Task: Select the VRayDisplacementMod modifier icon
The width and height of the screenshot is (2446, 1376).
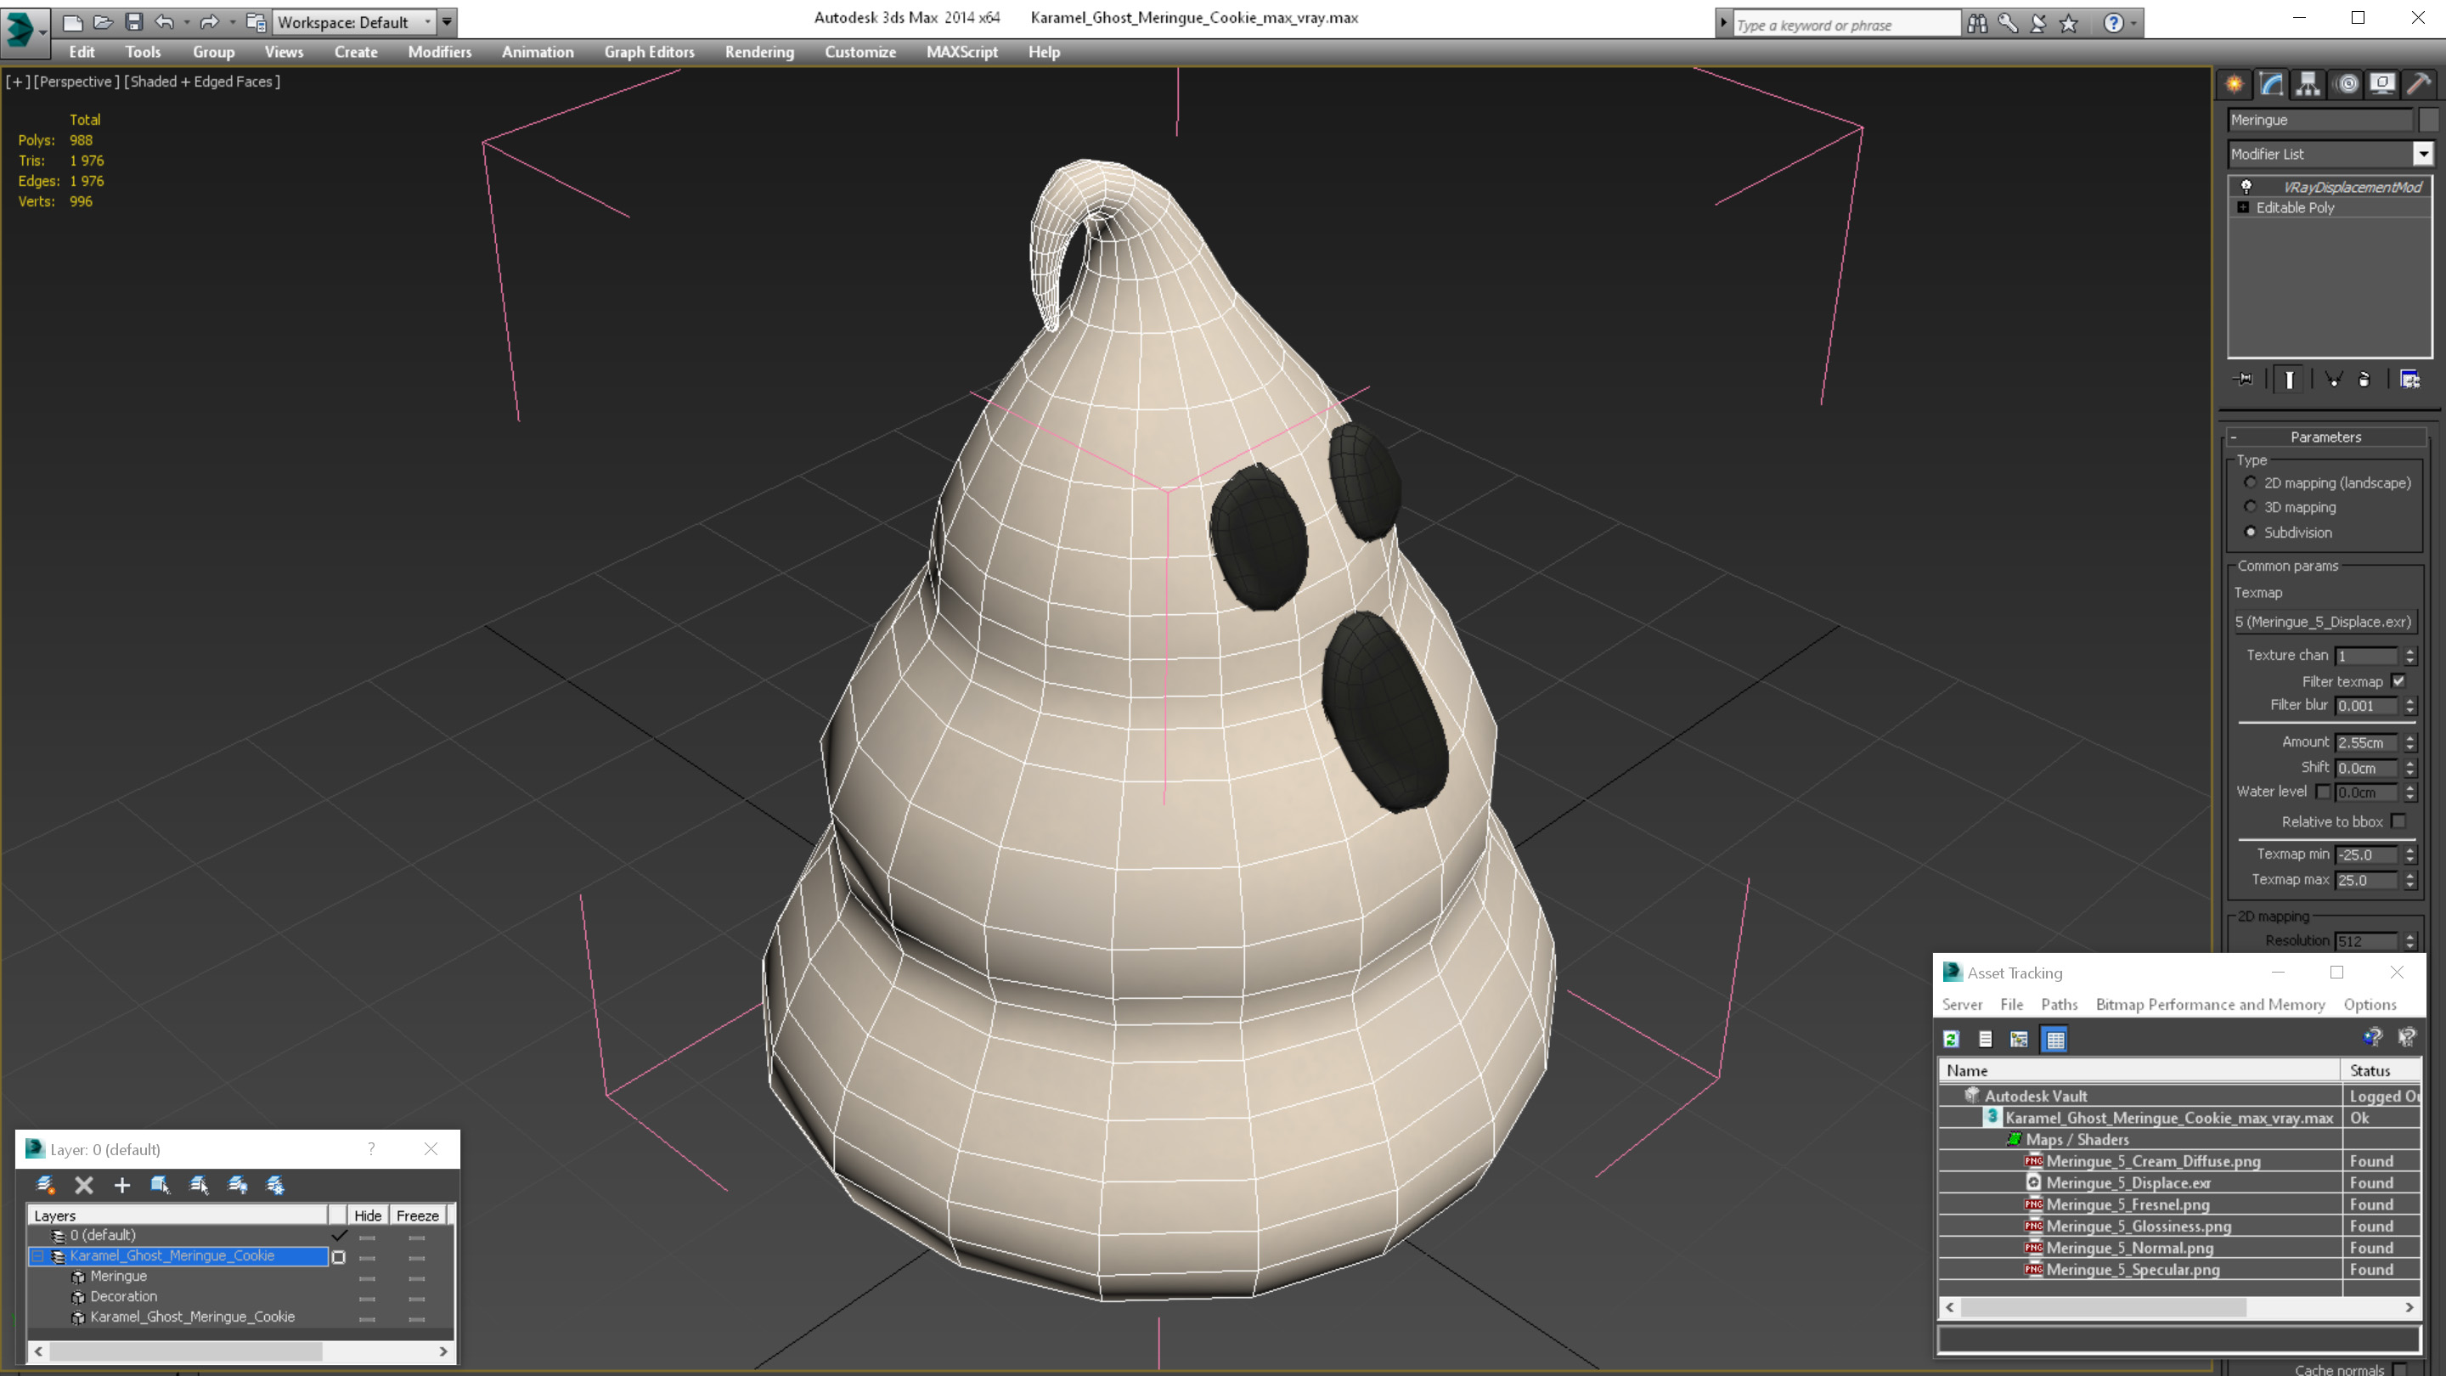Action: [x=2248, y=187]
